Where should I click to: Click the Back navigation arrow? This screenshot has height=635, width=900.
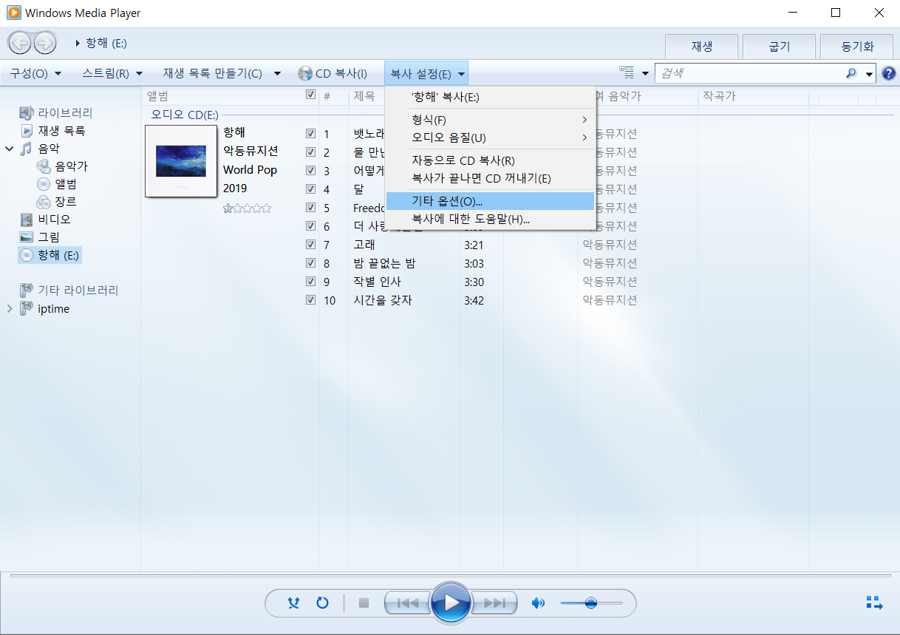[x=20, y=43]
